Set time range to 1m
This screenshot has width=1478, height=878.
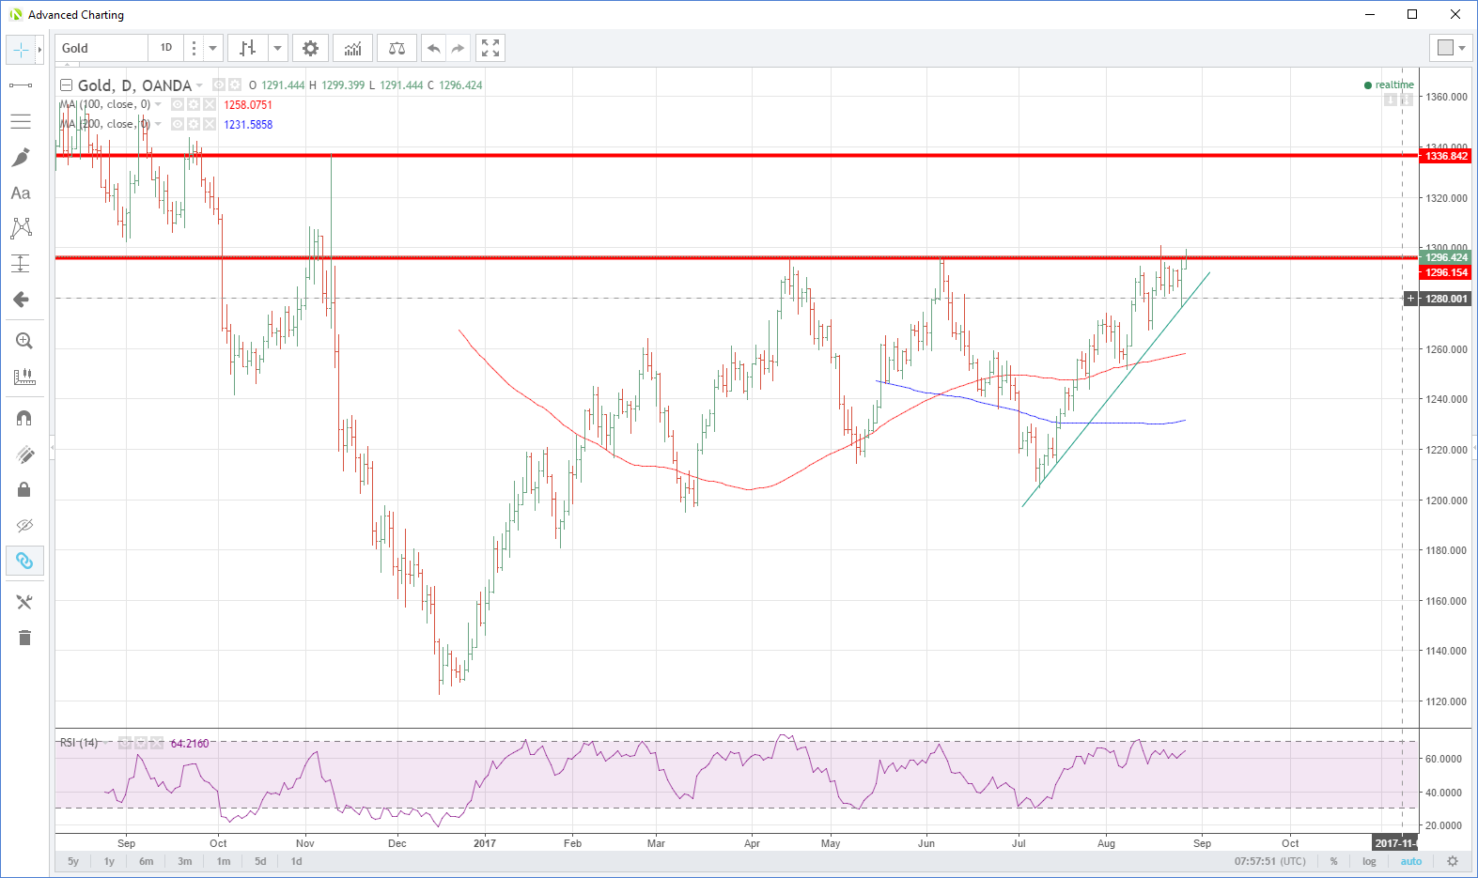coord(224,861)
